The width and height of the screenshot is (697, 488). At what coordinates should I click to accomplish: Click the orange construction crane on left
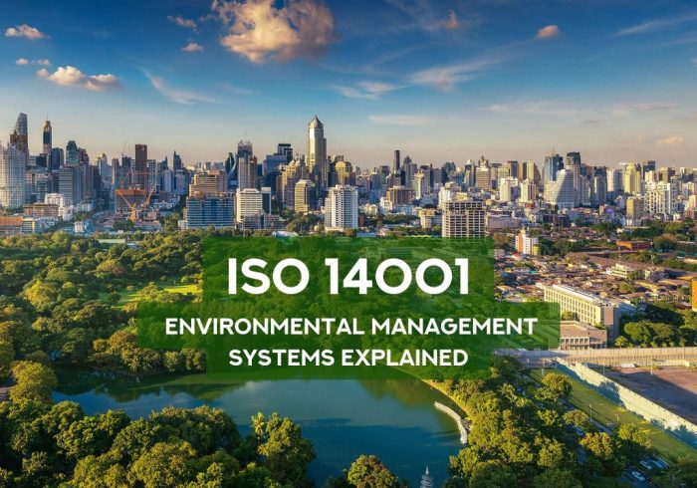click(x=134, y=199)
